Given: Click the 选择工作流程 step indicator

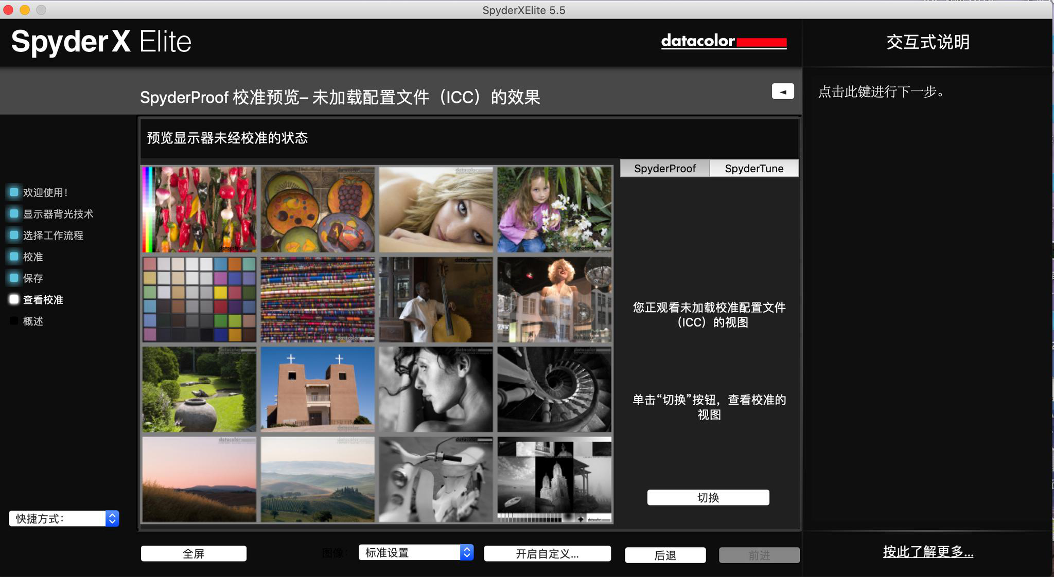Looking at the screenshot, I should (14, 235).
